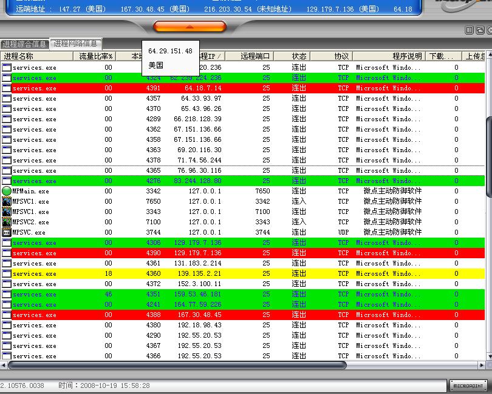The width and height of the screenshot is (492, 394).
Task: Click the 时间 2008-10-19 15:58:28 status text
Action: tap(104, 386)
